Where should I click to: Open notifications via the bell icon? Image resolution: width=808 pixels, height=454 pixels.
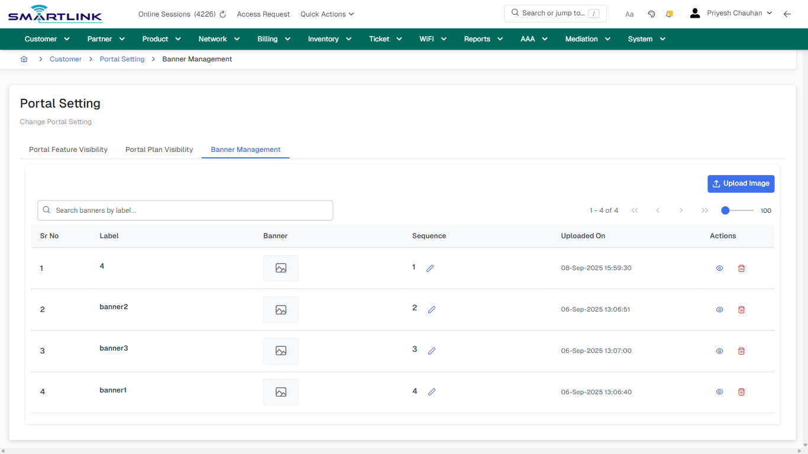[x=669, y=13]
